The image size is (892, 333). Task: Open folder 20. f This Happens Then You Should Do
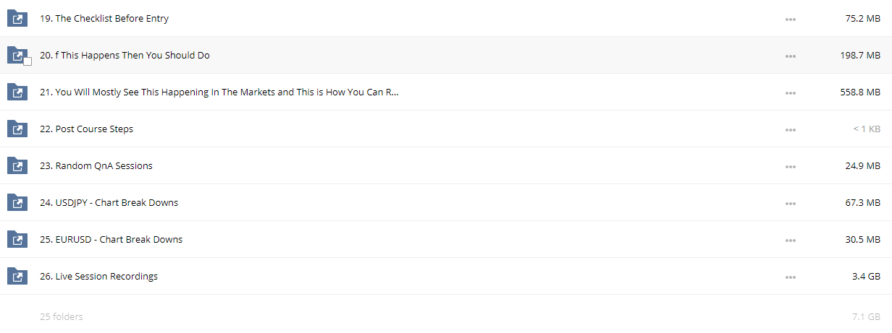[x=125, y=55]
